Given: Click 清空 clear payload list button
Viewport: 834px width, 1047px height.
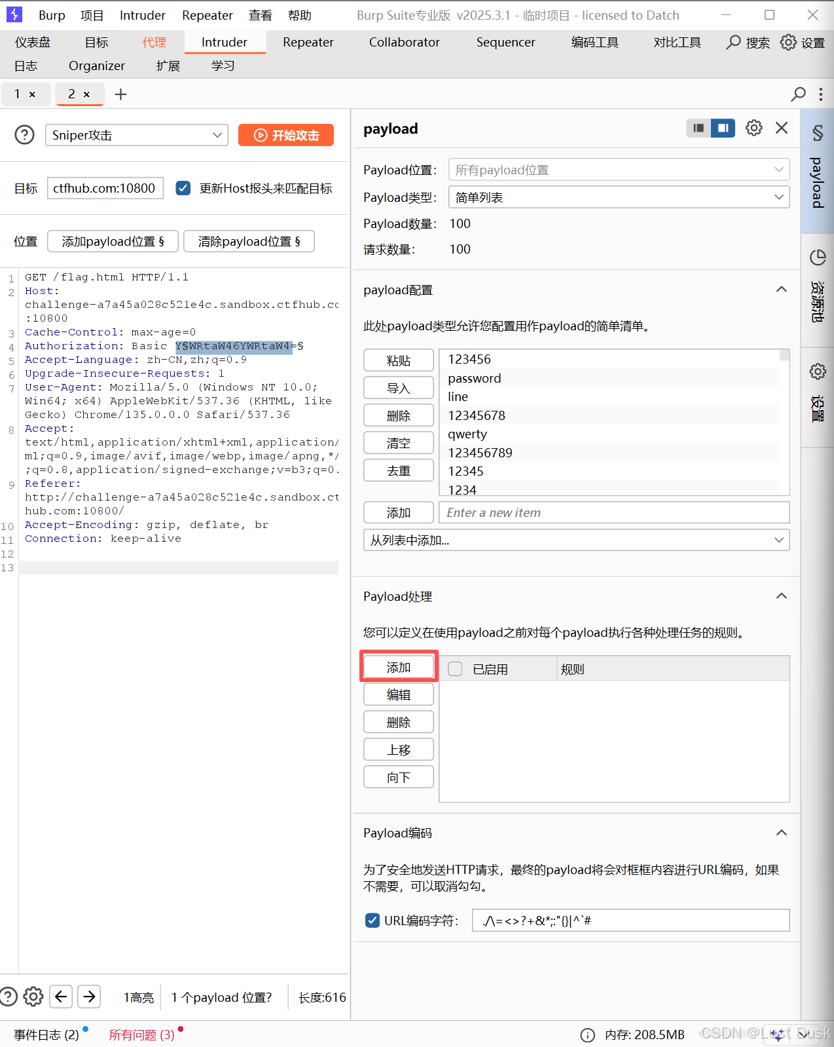Looking at the screenshot, I should click(399, 443).
